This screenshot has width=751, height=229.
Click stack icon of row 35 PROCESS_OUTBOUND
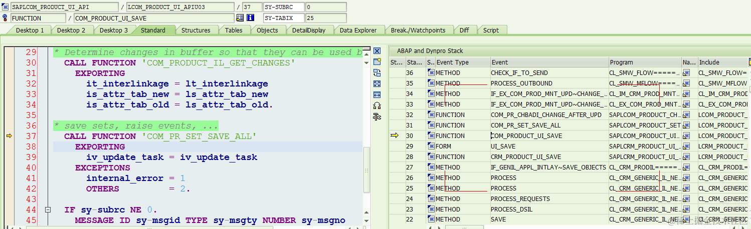point(431,83)
